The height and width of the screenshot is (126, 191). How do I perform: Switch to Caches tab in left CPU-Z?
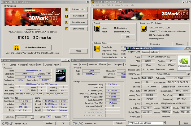point(13,65)
